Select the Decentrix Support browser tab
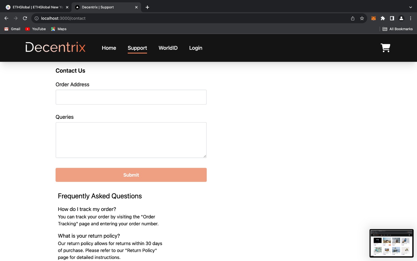The image size is (417, 261). [106, 7]
